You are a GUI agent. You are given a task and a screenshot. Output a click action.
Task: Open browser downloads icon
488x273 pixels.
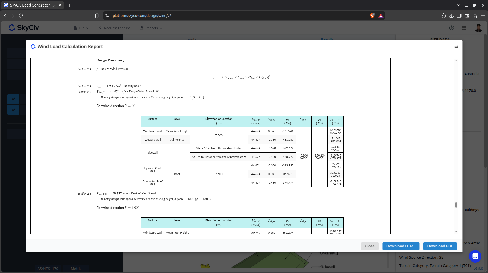451,16
